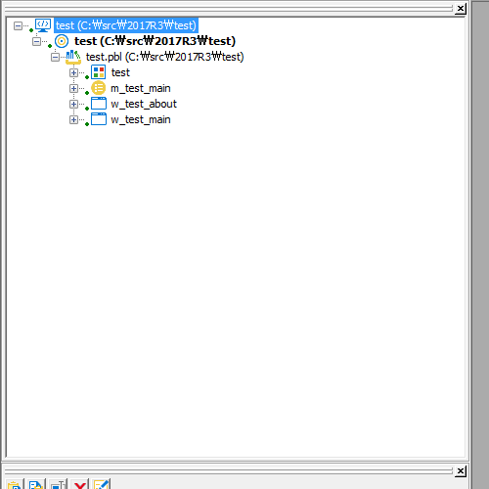Expand the test application object
The image size is (489, 489).
[x=73, y=72]
